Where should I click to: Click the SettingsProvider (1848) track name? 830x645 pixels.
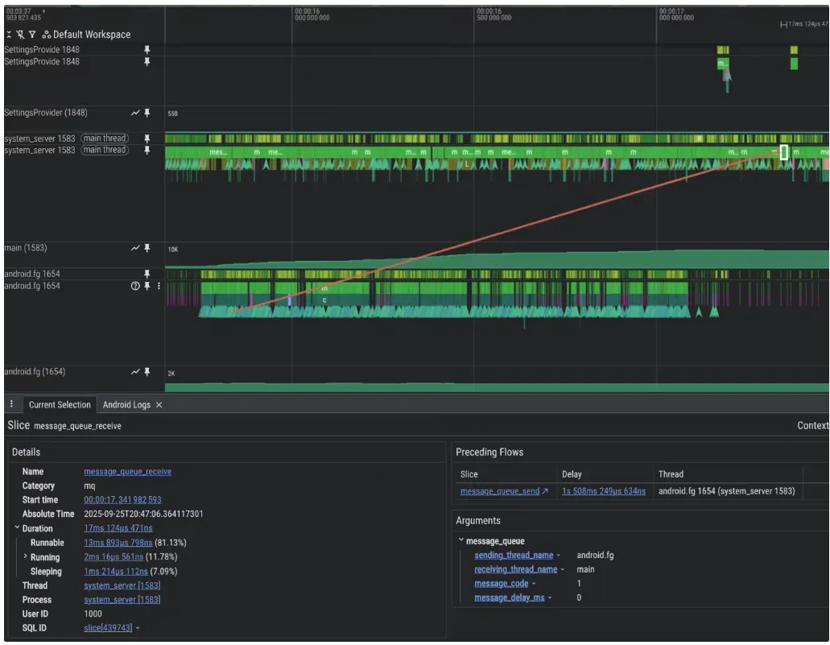pyautogui.click(x=46, y=112)
